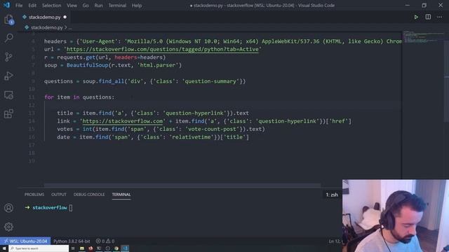Expand breadcrumb ellipsis after stackodemo.py

[x=70, y=28]
